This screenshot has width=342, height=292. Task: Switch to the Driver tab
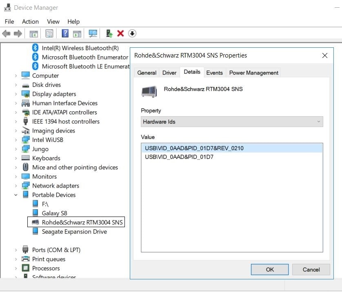[x=169, y=73]
